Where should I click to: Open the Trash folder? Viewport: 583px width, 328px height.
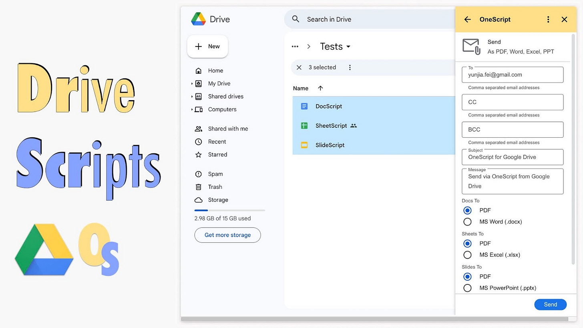(215, 187)
